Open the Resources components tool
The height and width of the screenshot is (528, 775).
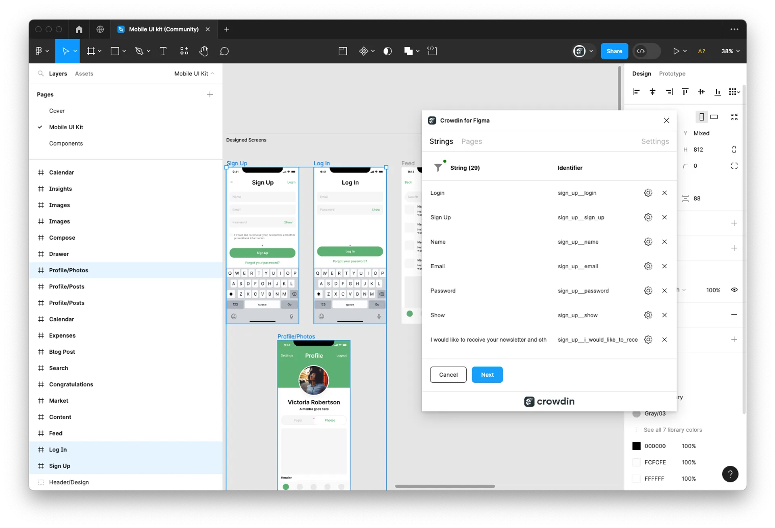coord(184,51)
